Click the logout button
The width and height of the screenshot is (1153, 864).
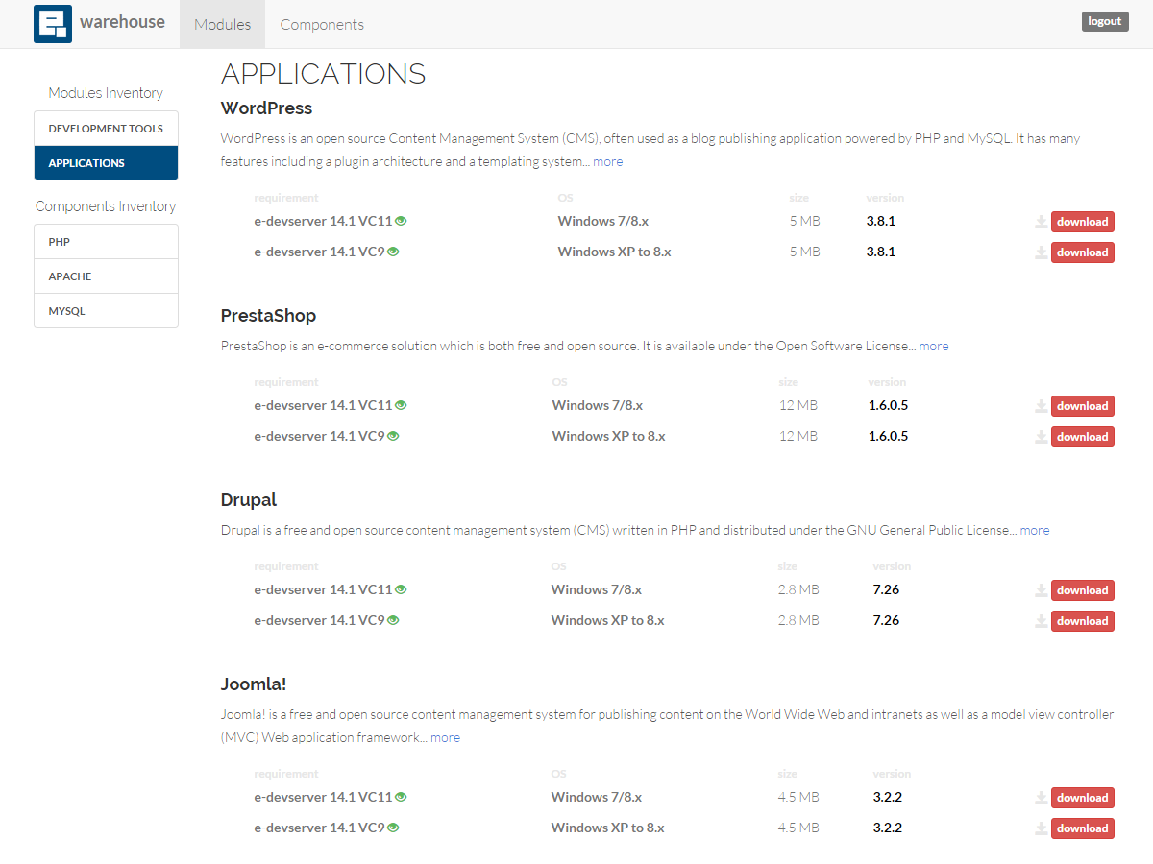1104,20
